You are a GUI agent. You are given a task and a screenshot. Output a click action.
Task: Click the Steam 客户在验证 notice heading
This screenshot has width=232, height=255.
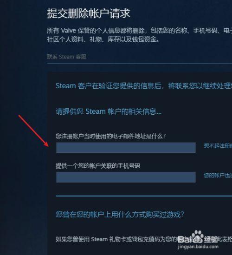144,86
